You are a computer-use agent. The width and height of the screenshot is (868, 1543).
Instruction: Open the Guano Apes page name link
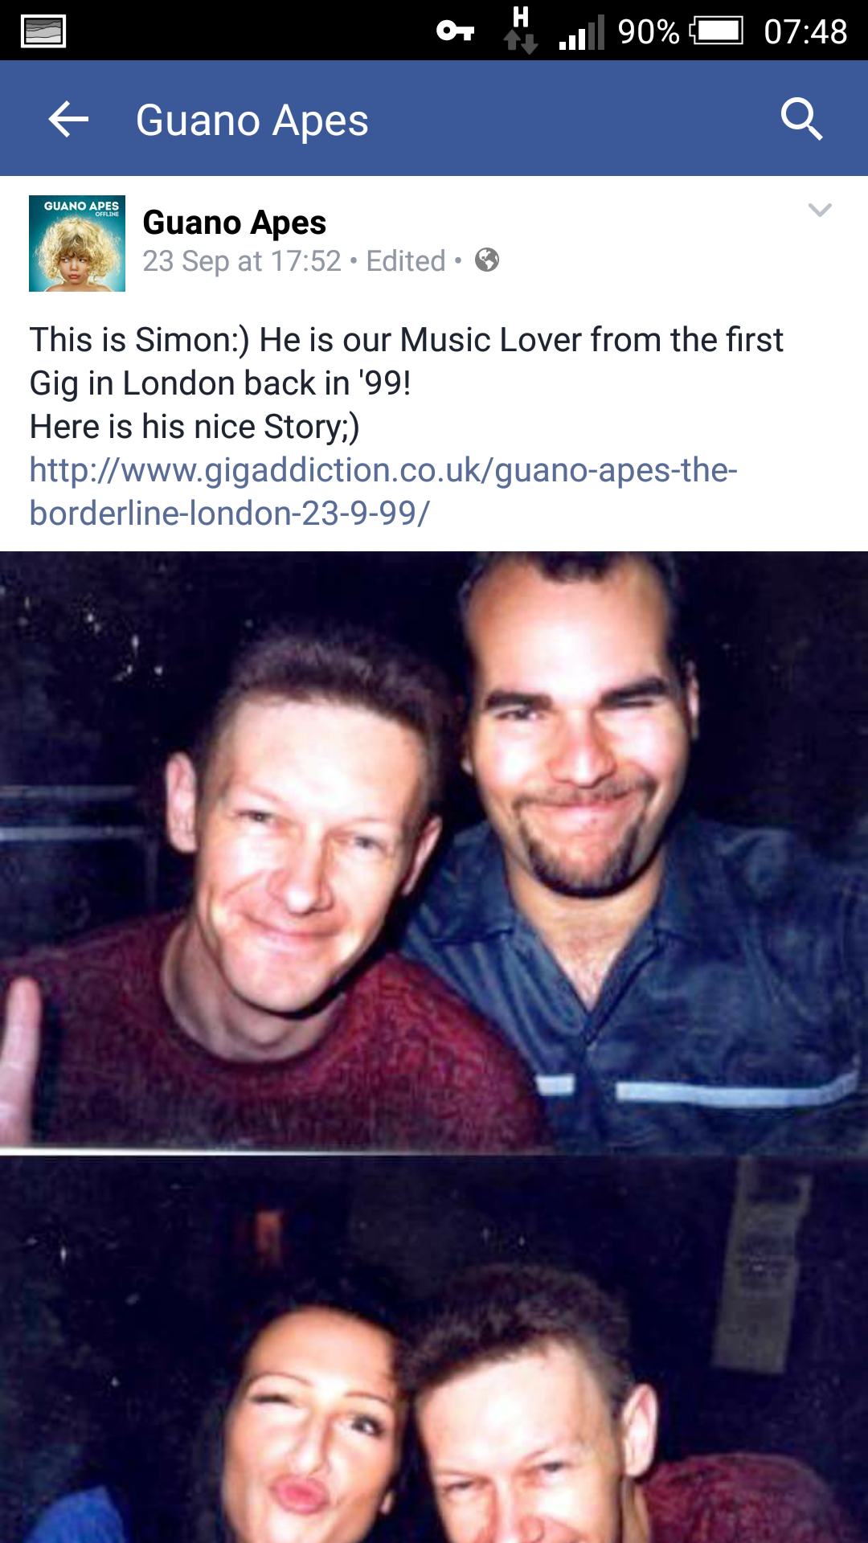(x=234, y=223)
